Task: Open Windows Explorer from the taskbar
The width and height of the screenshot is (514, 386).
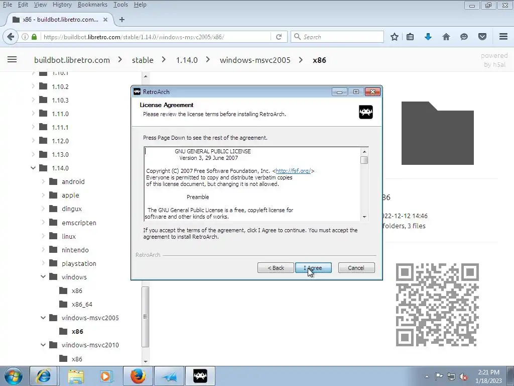Action: click(x=76, y=376)
